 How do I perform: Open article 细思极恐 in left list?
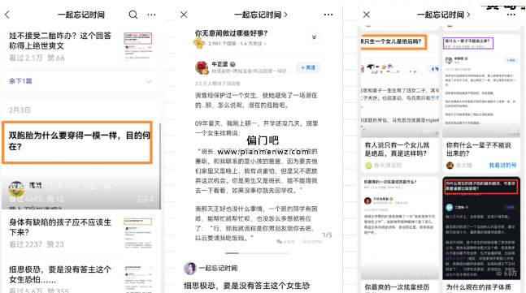click(59, 274)
